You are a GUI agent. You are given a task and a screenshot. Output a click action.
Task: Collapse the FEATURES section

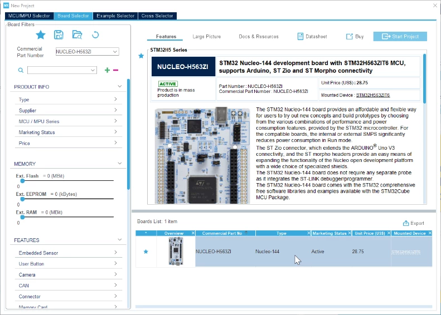(x=119, y=240)
